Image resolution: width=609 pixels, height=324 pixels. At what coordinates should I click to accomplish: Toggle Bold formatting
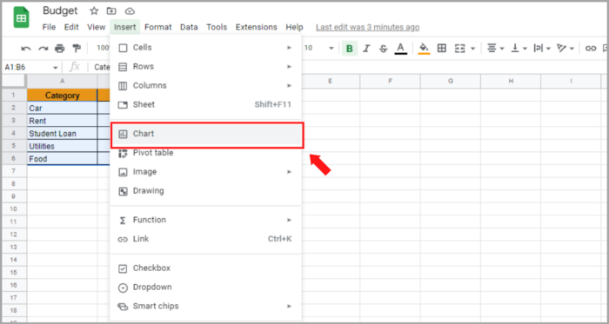[x=350, y=49]
